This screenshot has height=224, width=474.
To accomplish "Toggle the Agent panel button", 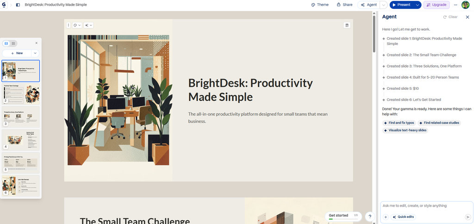I will tap(368, 5).
